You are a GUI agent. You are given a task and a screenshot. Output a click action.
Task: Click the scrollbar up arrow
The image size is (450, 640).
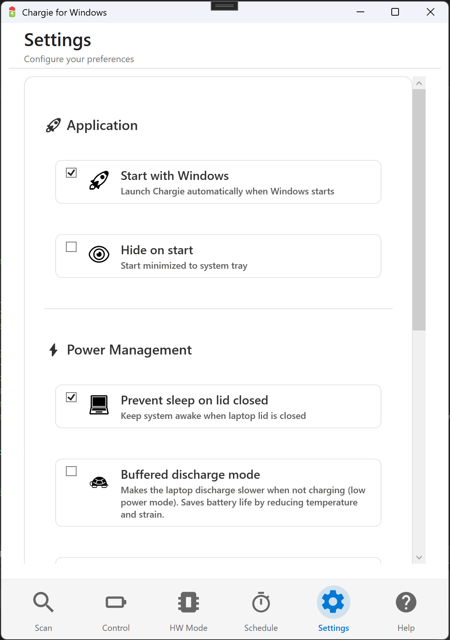(x=419, y=83)
